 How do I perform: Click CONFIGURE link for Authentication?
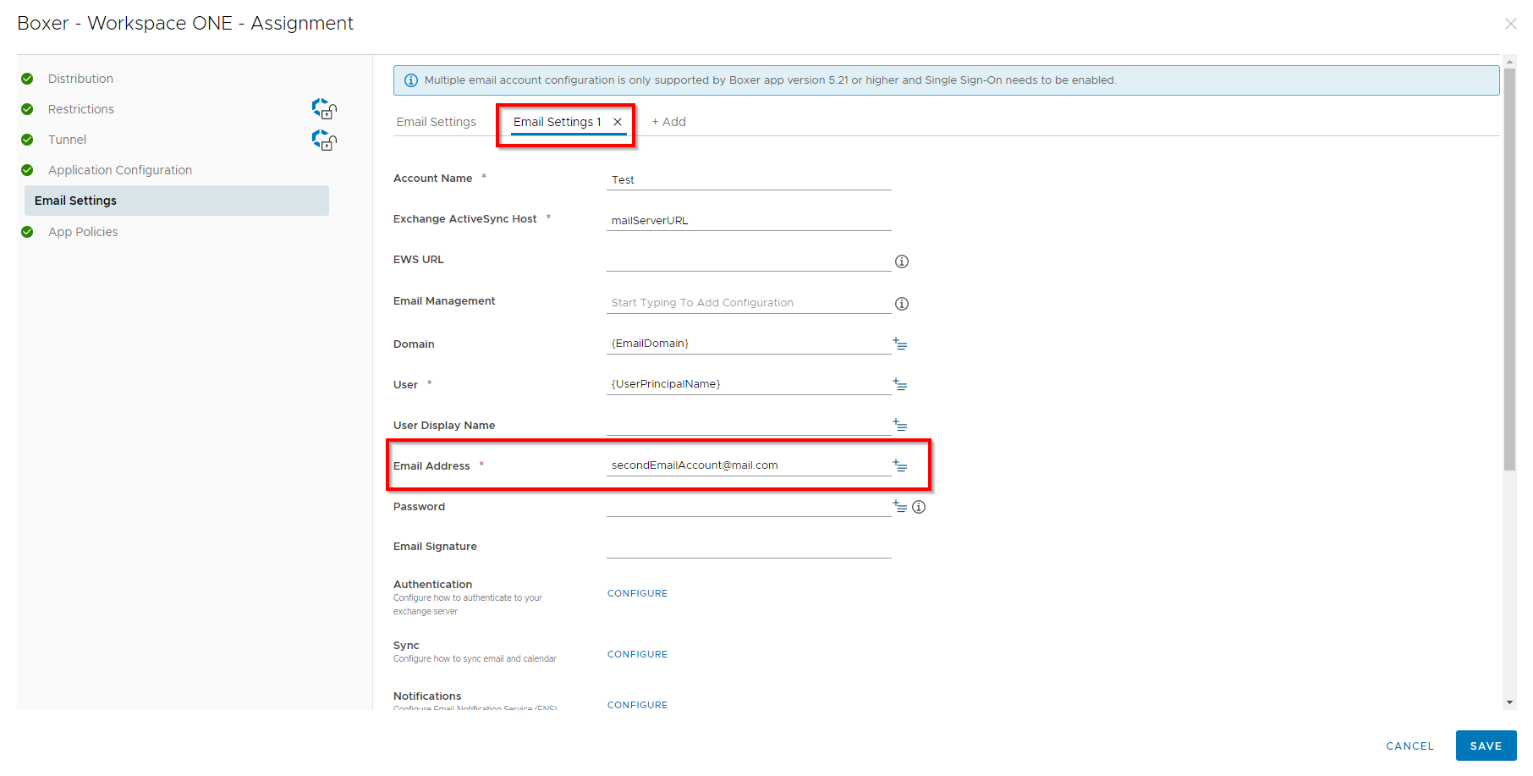pos(637,593)
